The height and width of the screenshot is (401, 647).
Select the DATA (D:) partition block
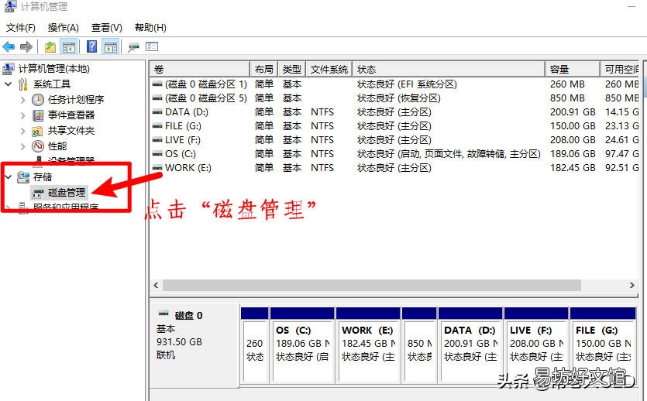click(x=470, y=344)
